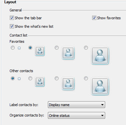This screenshot has height=125, width=126.
Task: Uncheck Show the tab bar
Action: coord(12,18)
